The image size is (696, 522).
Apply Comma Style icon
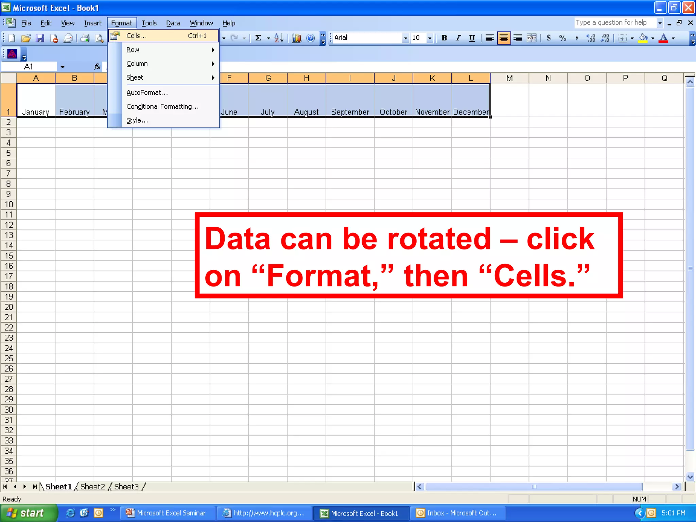coord(577,38)
